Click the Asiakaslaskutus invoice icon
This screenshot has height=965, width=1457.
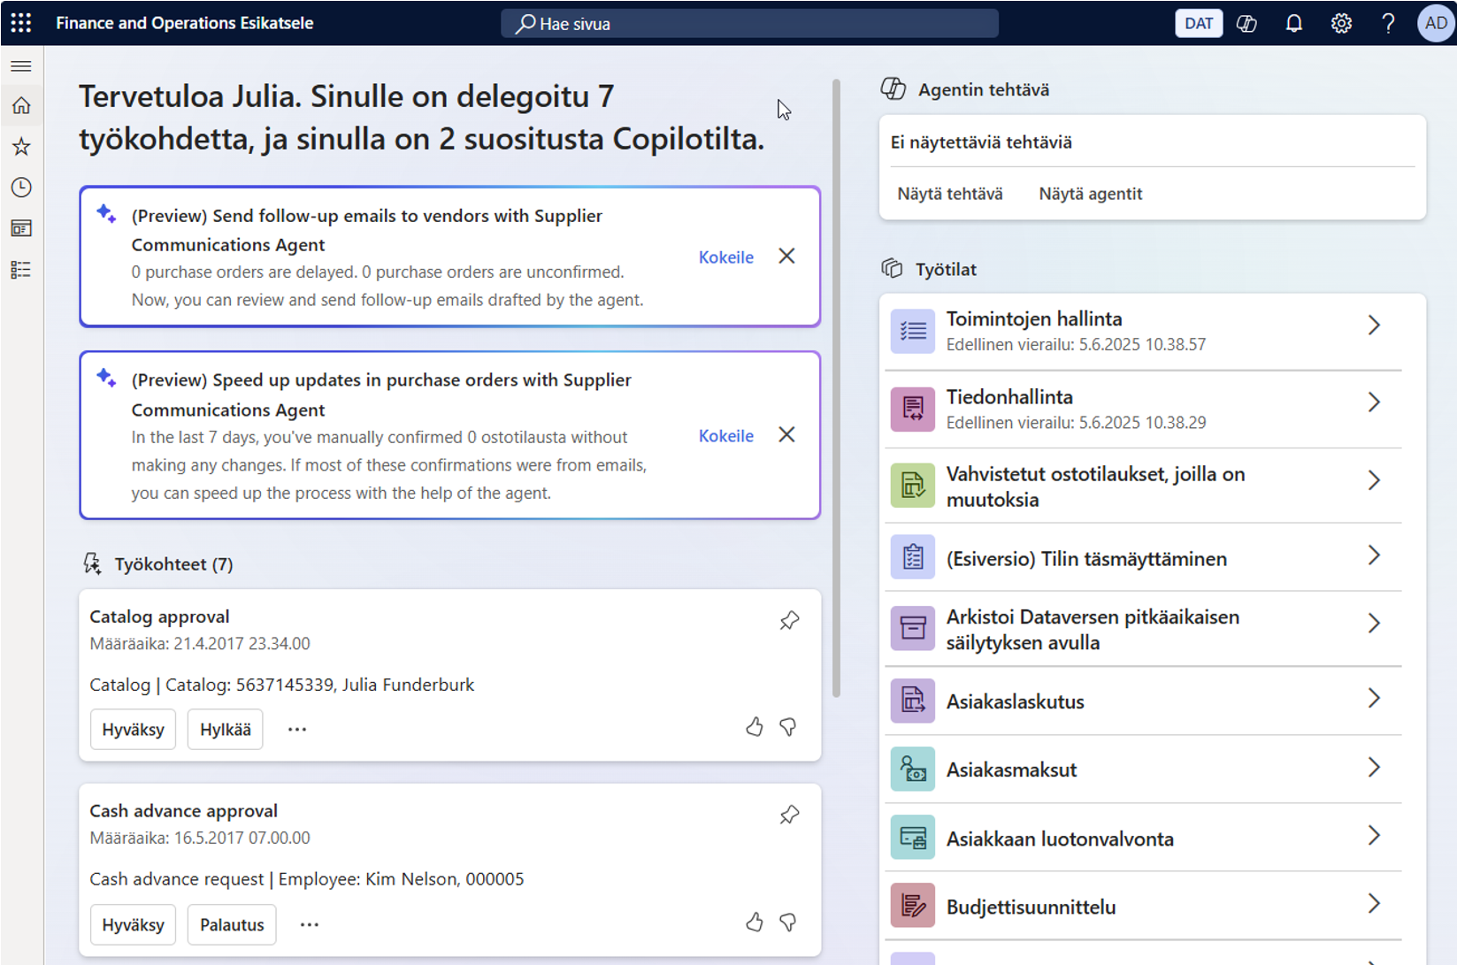click(x=913, y=701)
